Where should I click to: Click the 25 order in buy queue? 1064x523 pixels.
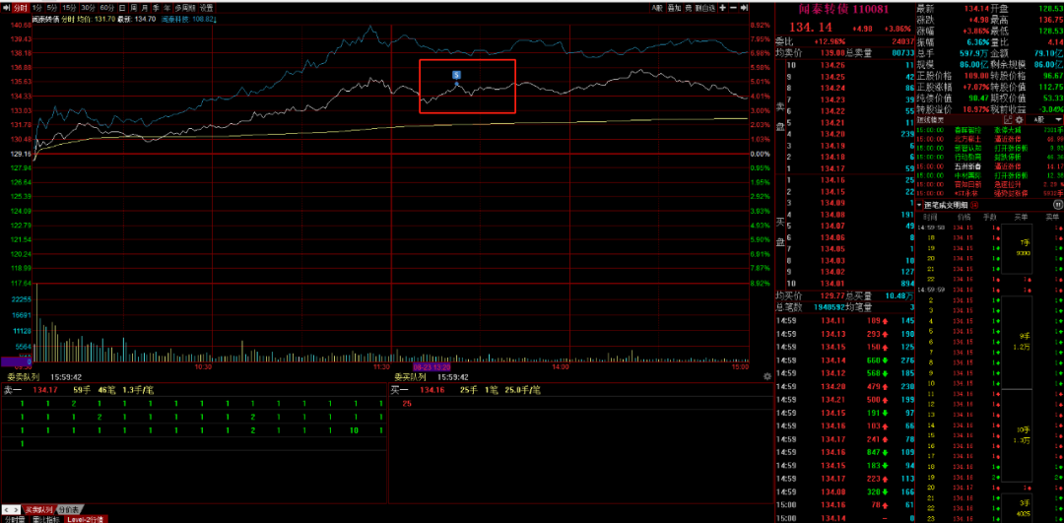click(x=407, y=404)
